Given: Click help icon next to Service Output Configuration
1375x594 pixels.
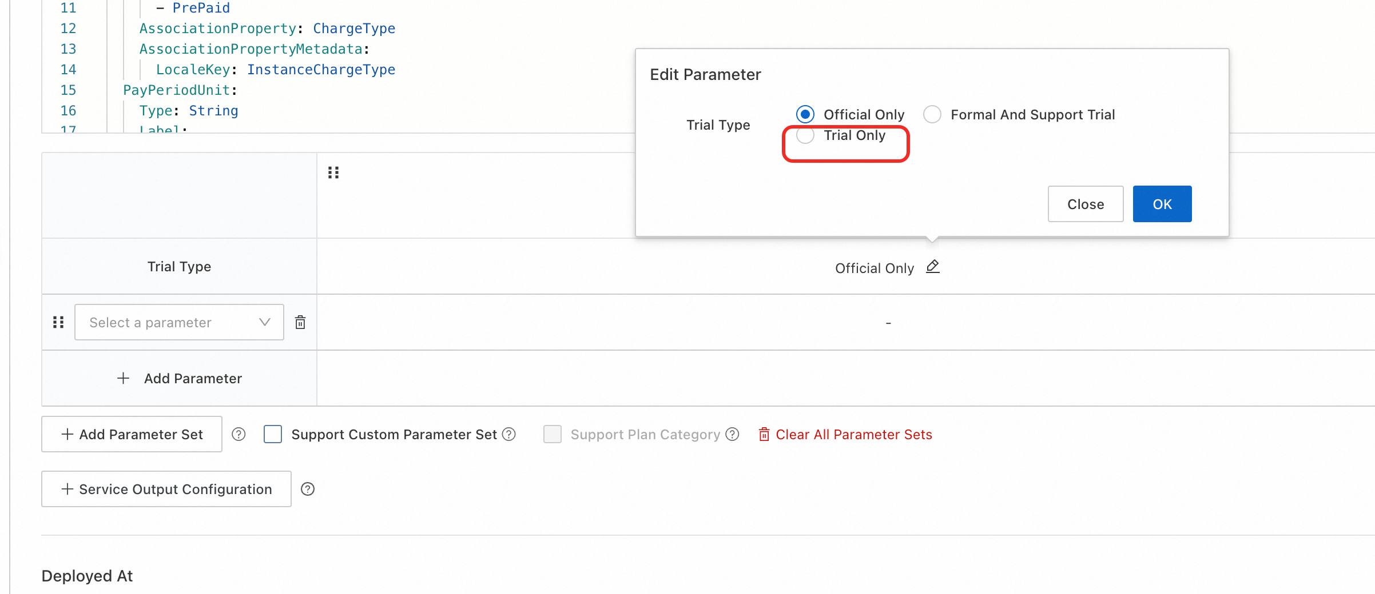Looking at the screenshot, I should tap(308, 489).
